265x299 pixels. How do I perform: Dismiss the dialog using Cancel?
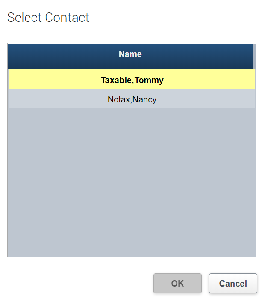(233, 283)
